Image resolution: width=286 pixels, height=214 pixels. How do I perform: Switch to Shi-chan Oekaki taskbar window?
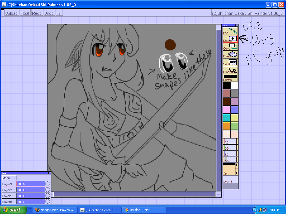pos(99,210)
